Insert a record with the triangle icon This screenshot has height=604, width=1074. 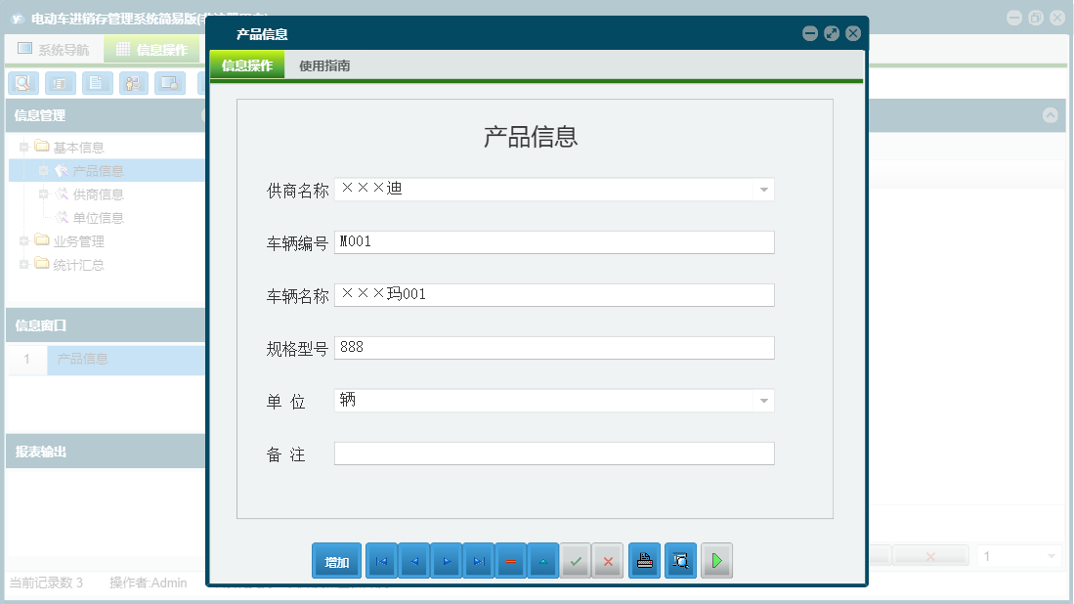pyautogui.click(x=543, y=560)
